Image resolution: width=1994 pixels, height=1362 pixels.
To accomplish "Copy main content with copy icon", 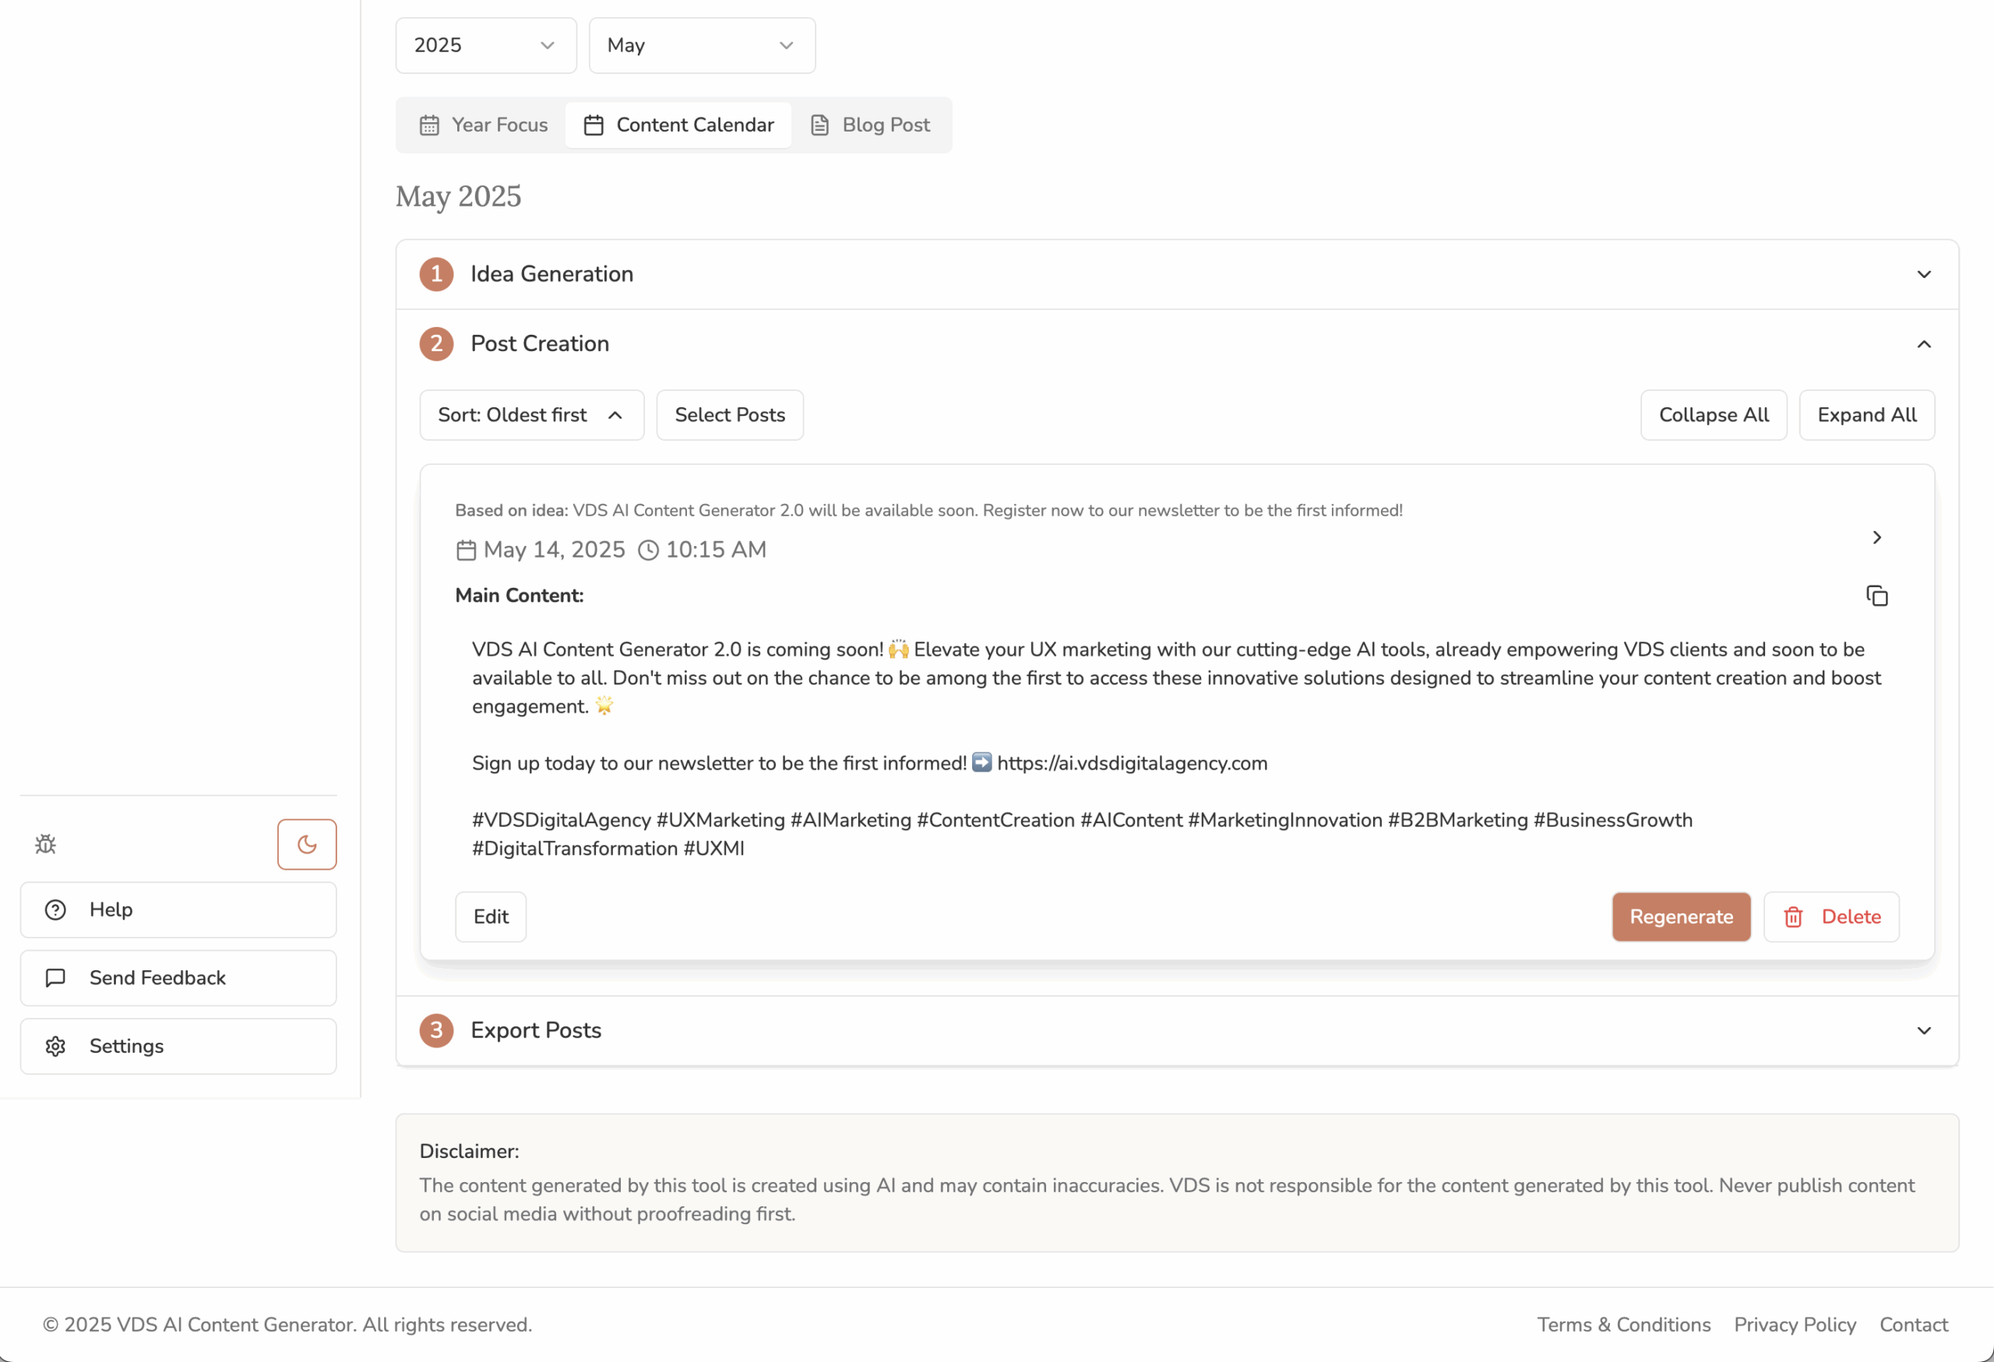I will (x=1876, y=595).
